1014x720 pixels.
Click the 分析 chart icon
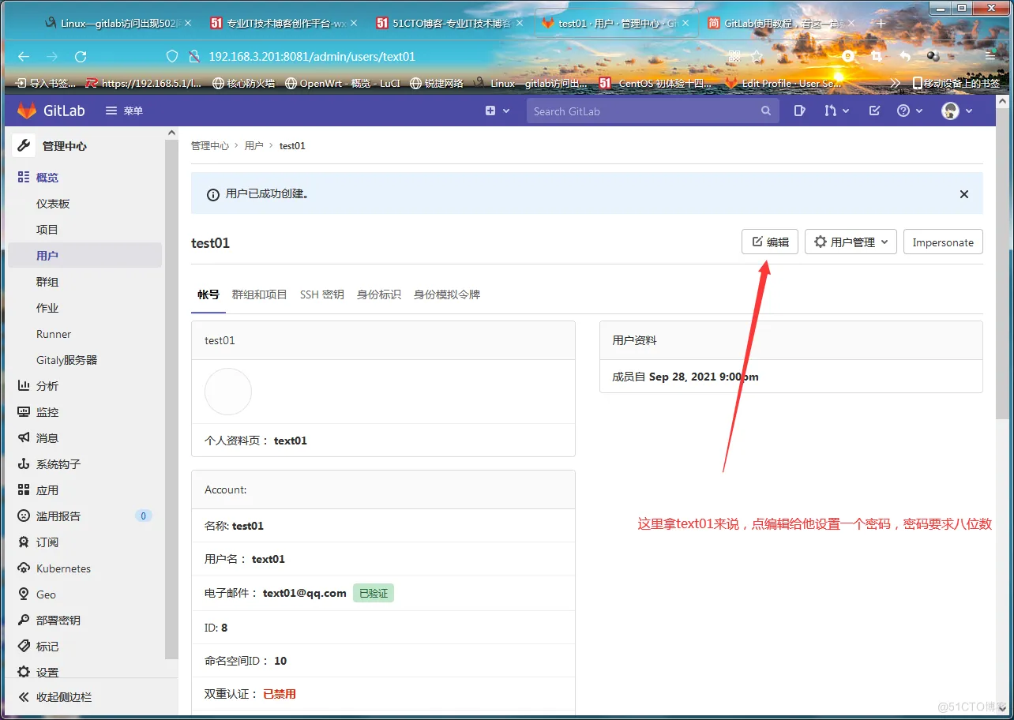tap(24, 385)
